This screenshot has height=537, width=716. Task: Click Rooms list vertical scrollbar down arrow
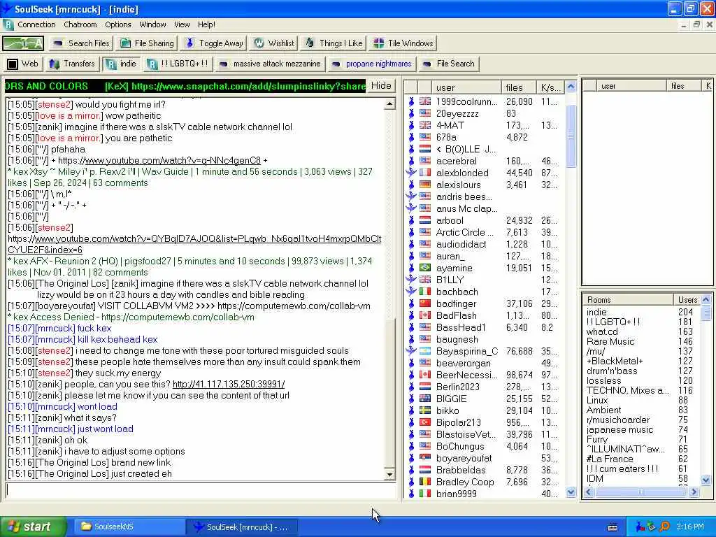click(706, 480)
